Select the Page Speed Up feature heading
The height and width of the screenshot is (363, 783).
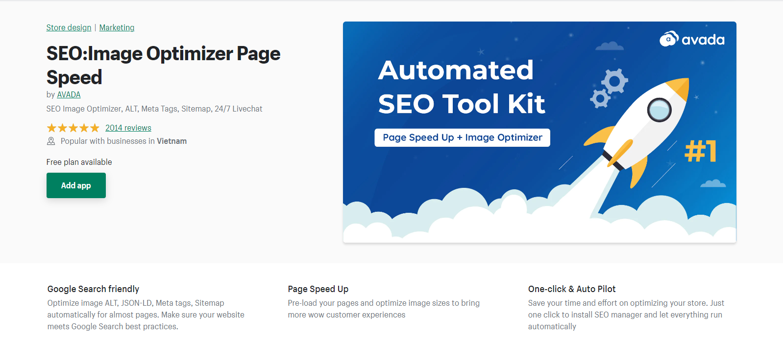[318, 289]
